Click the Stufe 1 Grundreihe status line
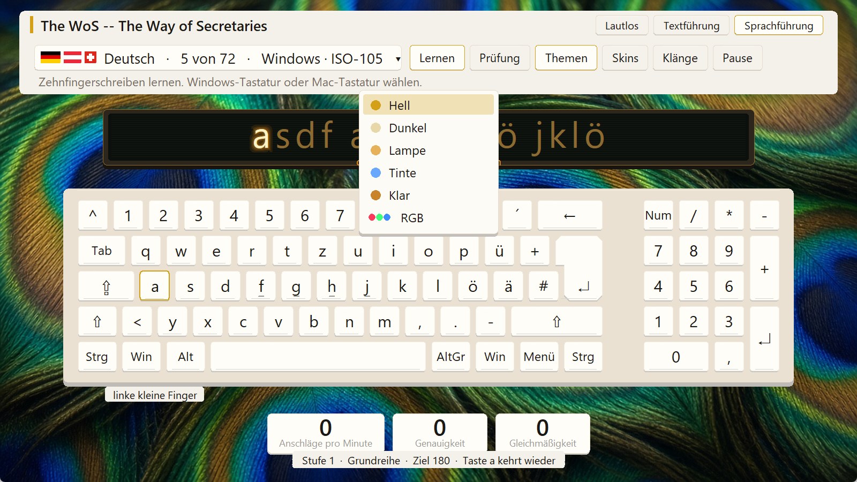 click(x=428, y=461)
